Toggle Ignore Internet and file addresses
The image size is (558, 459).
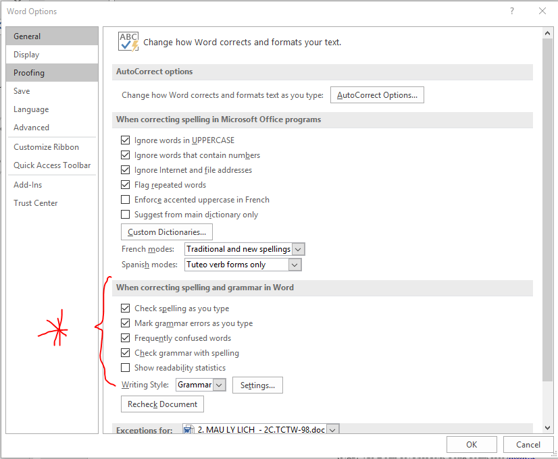coord(125,170)
